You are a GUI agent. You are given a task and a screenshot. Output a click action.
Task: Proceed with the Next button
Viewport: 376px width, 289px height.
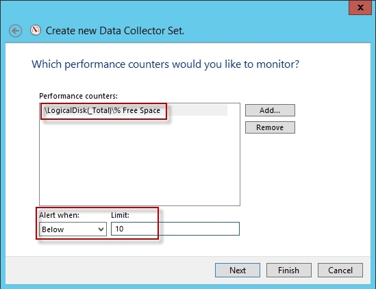238,271
